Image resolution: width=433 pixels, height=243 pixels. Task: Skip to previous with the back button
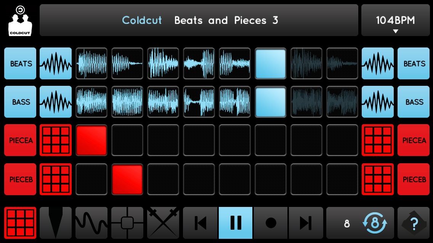(x=200, y=223)
